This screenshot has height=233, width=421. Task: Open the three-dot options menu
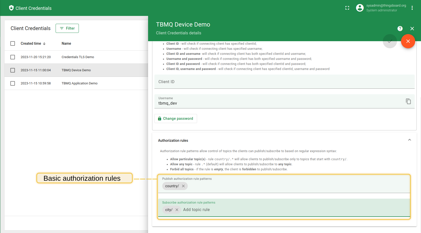412,8
